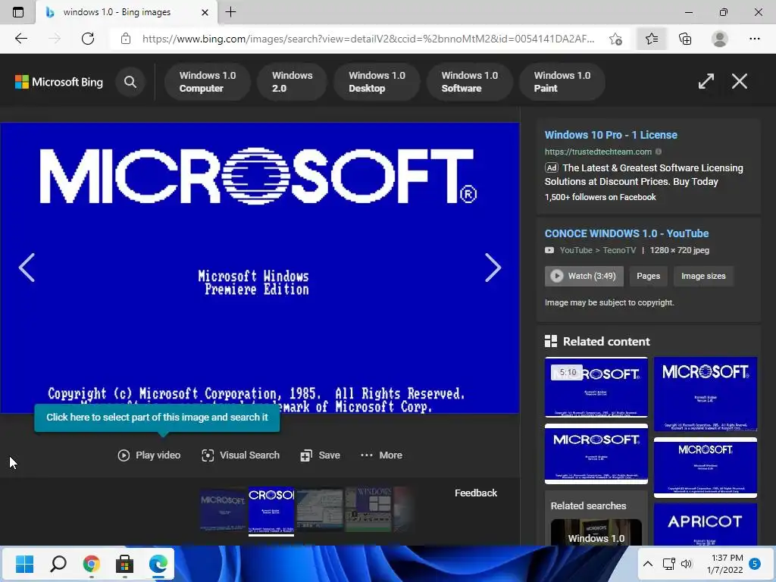Screen dimensions: 776x582
Task: Click the browser address bar URL
Action: 368,39
